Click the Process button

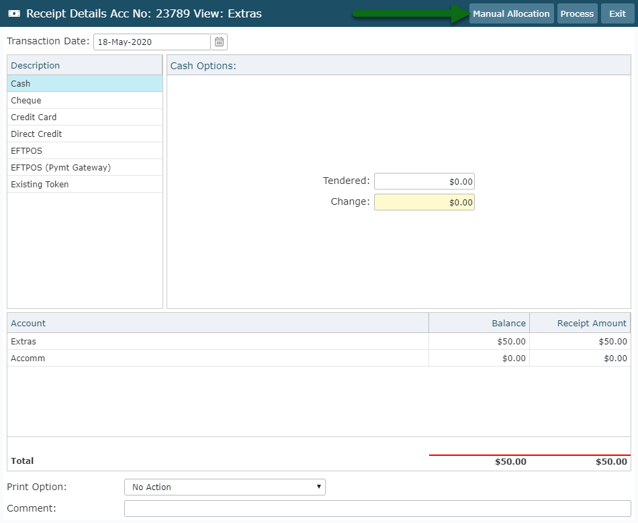coord(577,13)
